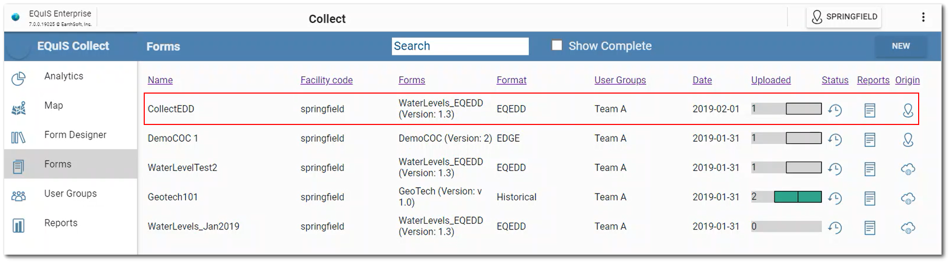View status history for WaterLevelTest2
The height and width of the screenshot is (263, 950).
835,168
